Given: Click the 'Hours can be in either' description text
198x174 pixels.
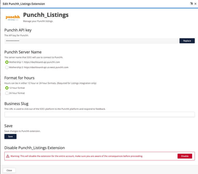Looking at the screenshot, I should (x=50, y=83).
